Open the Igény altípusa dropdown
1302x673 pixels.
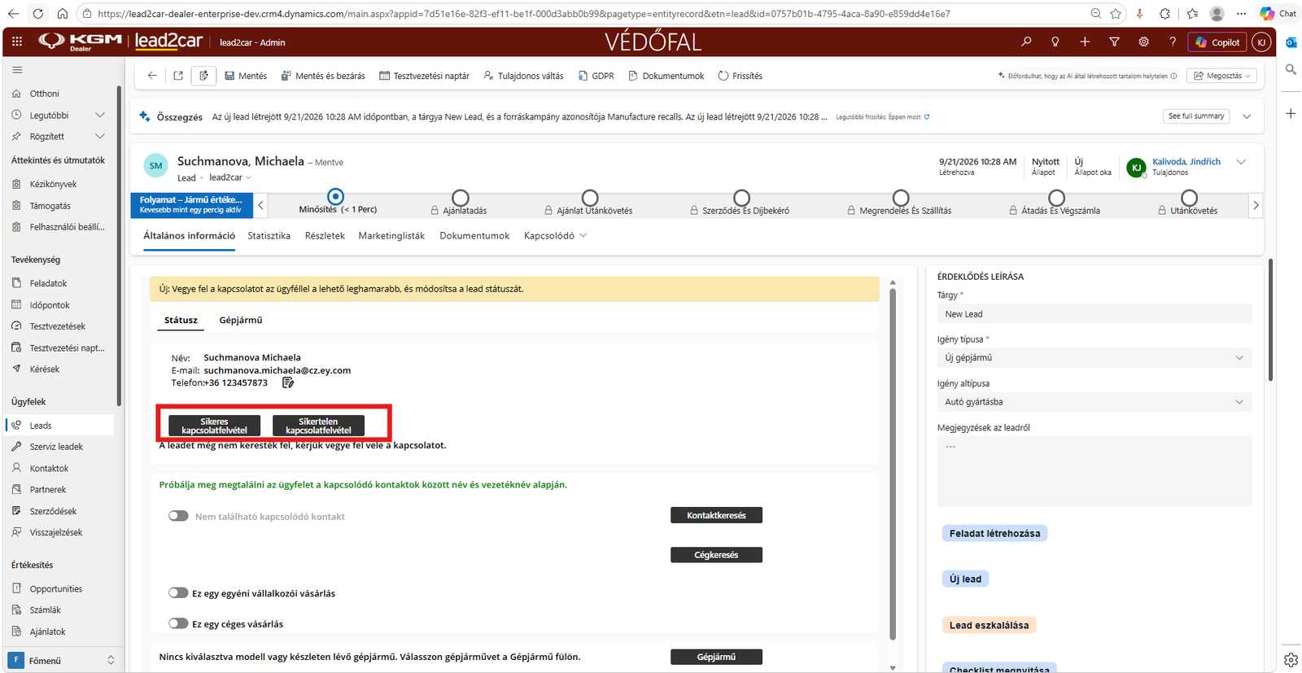tap(1094, 402)
